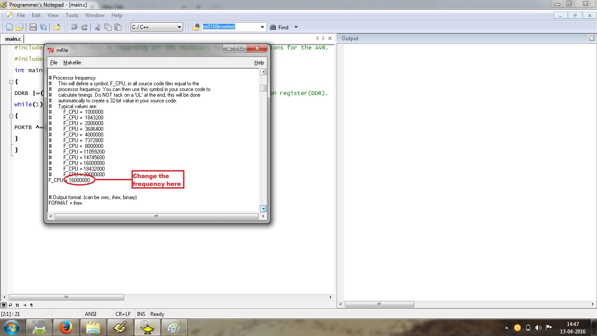597x336 pixels.
Task: Open Edit menu
Action: tap(36, 15)
